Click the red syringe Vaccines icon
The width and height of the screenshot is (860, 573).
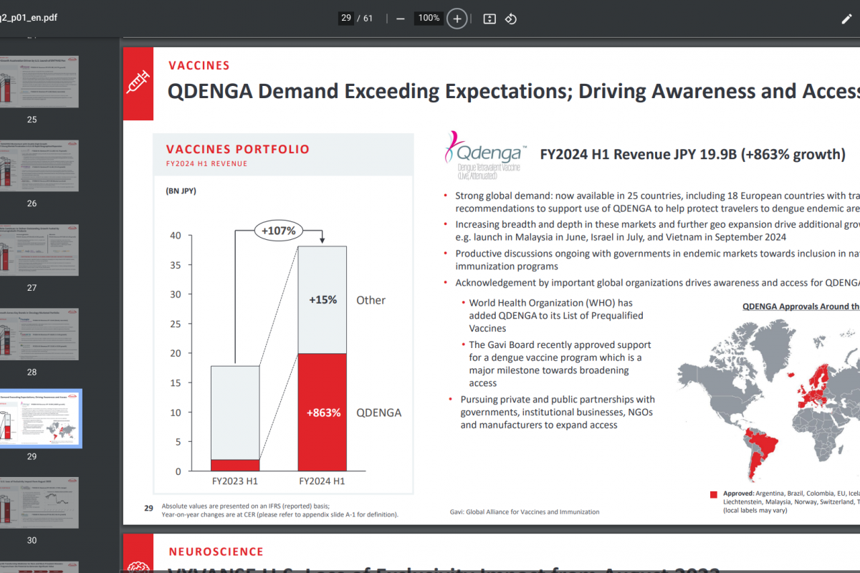[138, 83]
